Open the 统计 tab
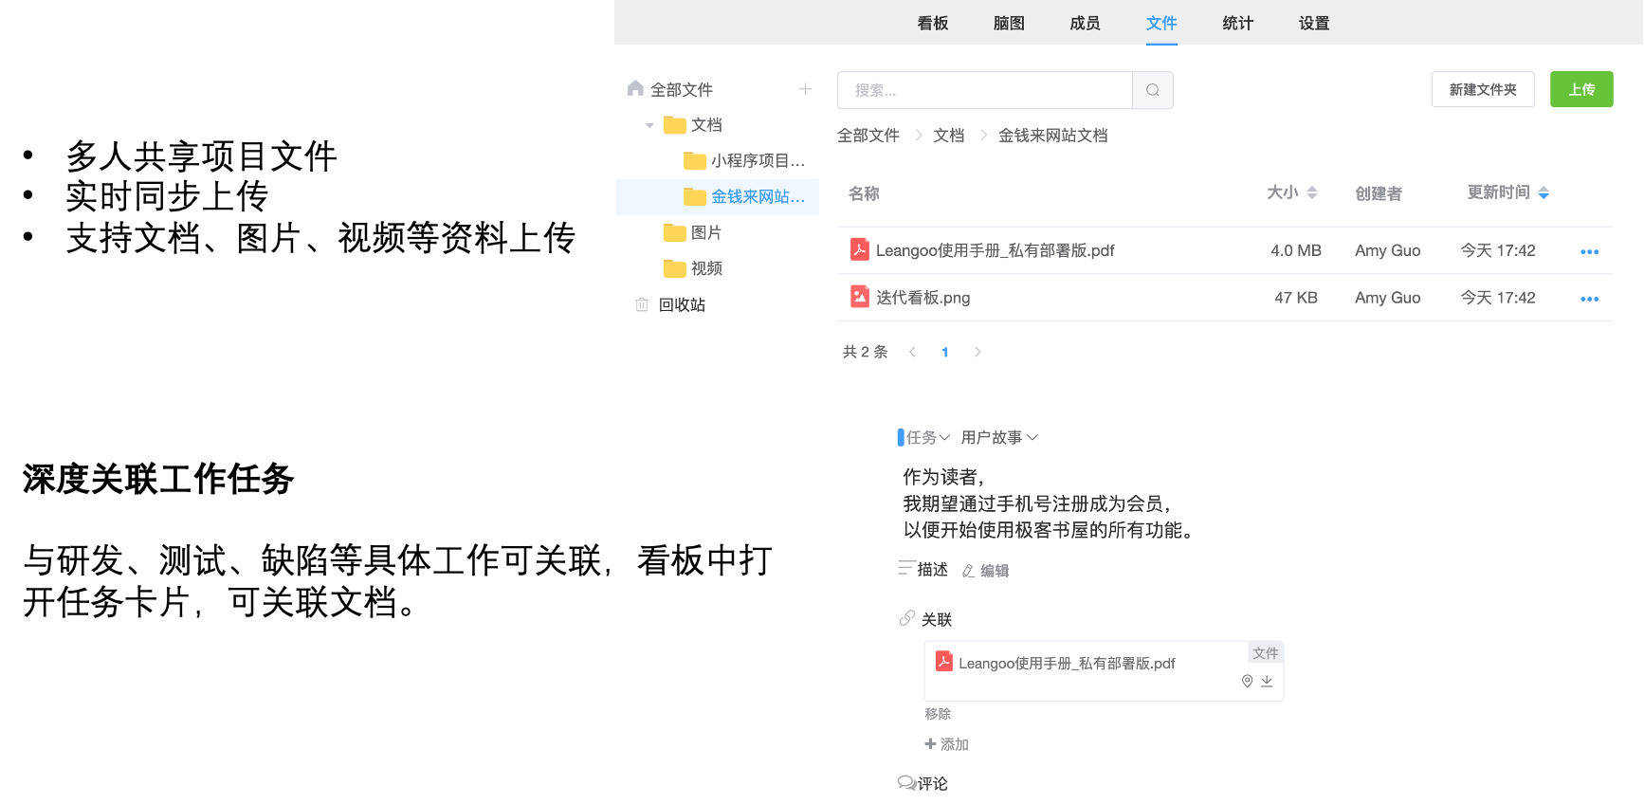 point(1237,23)
